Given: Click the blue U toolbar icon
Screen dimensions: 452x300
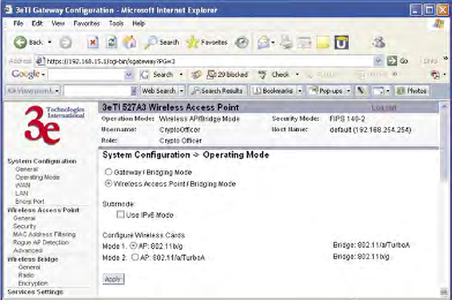Looking at the screenshot, I should point(342,42).
